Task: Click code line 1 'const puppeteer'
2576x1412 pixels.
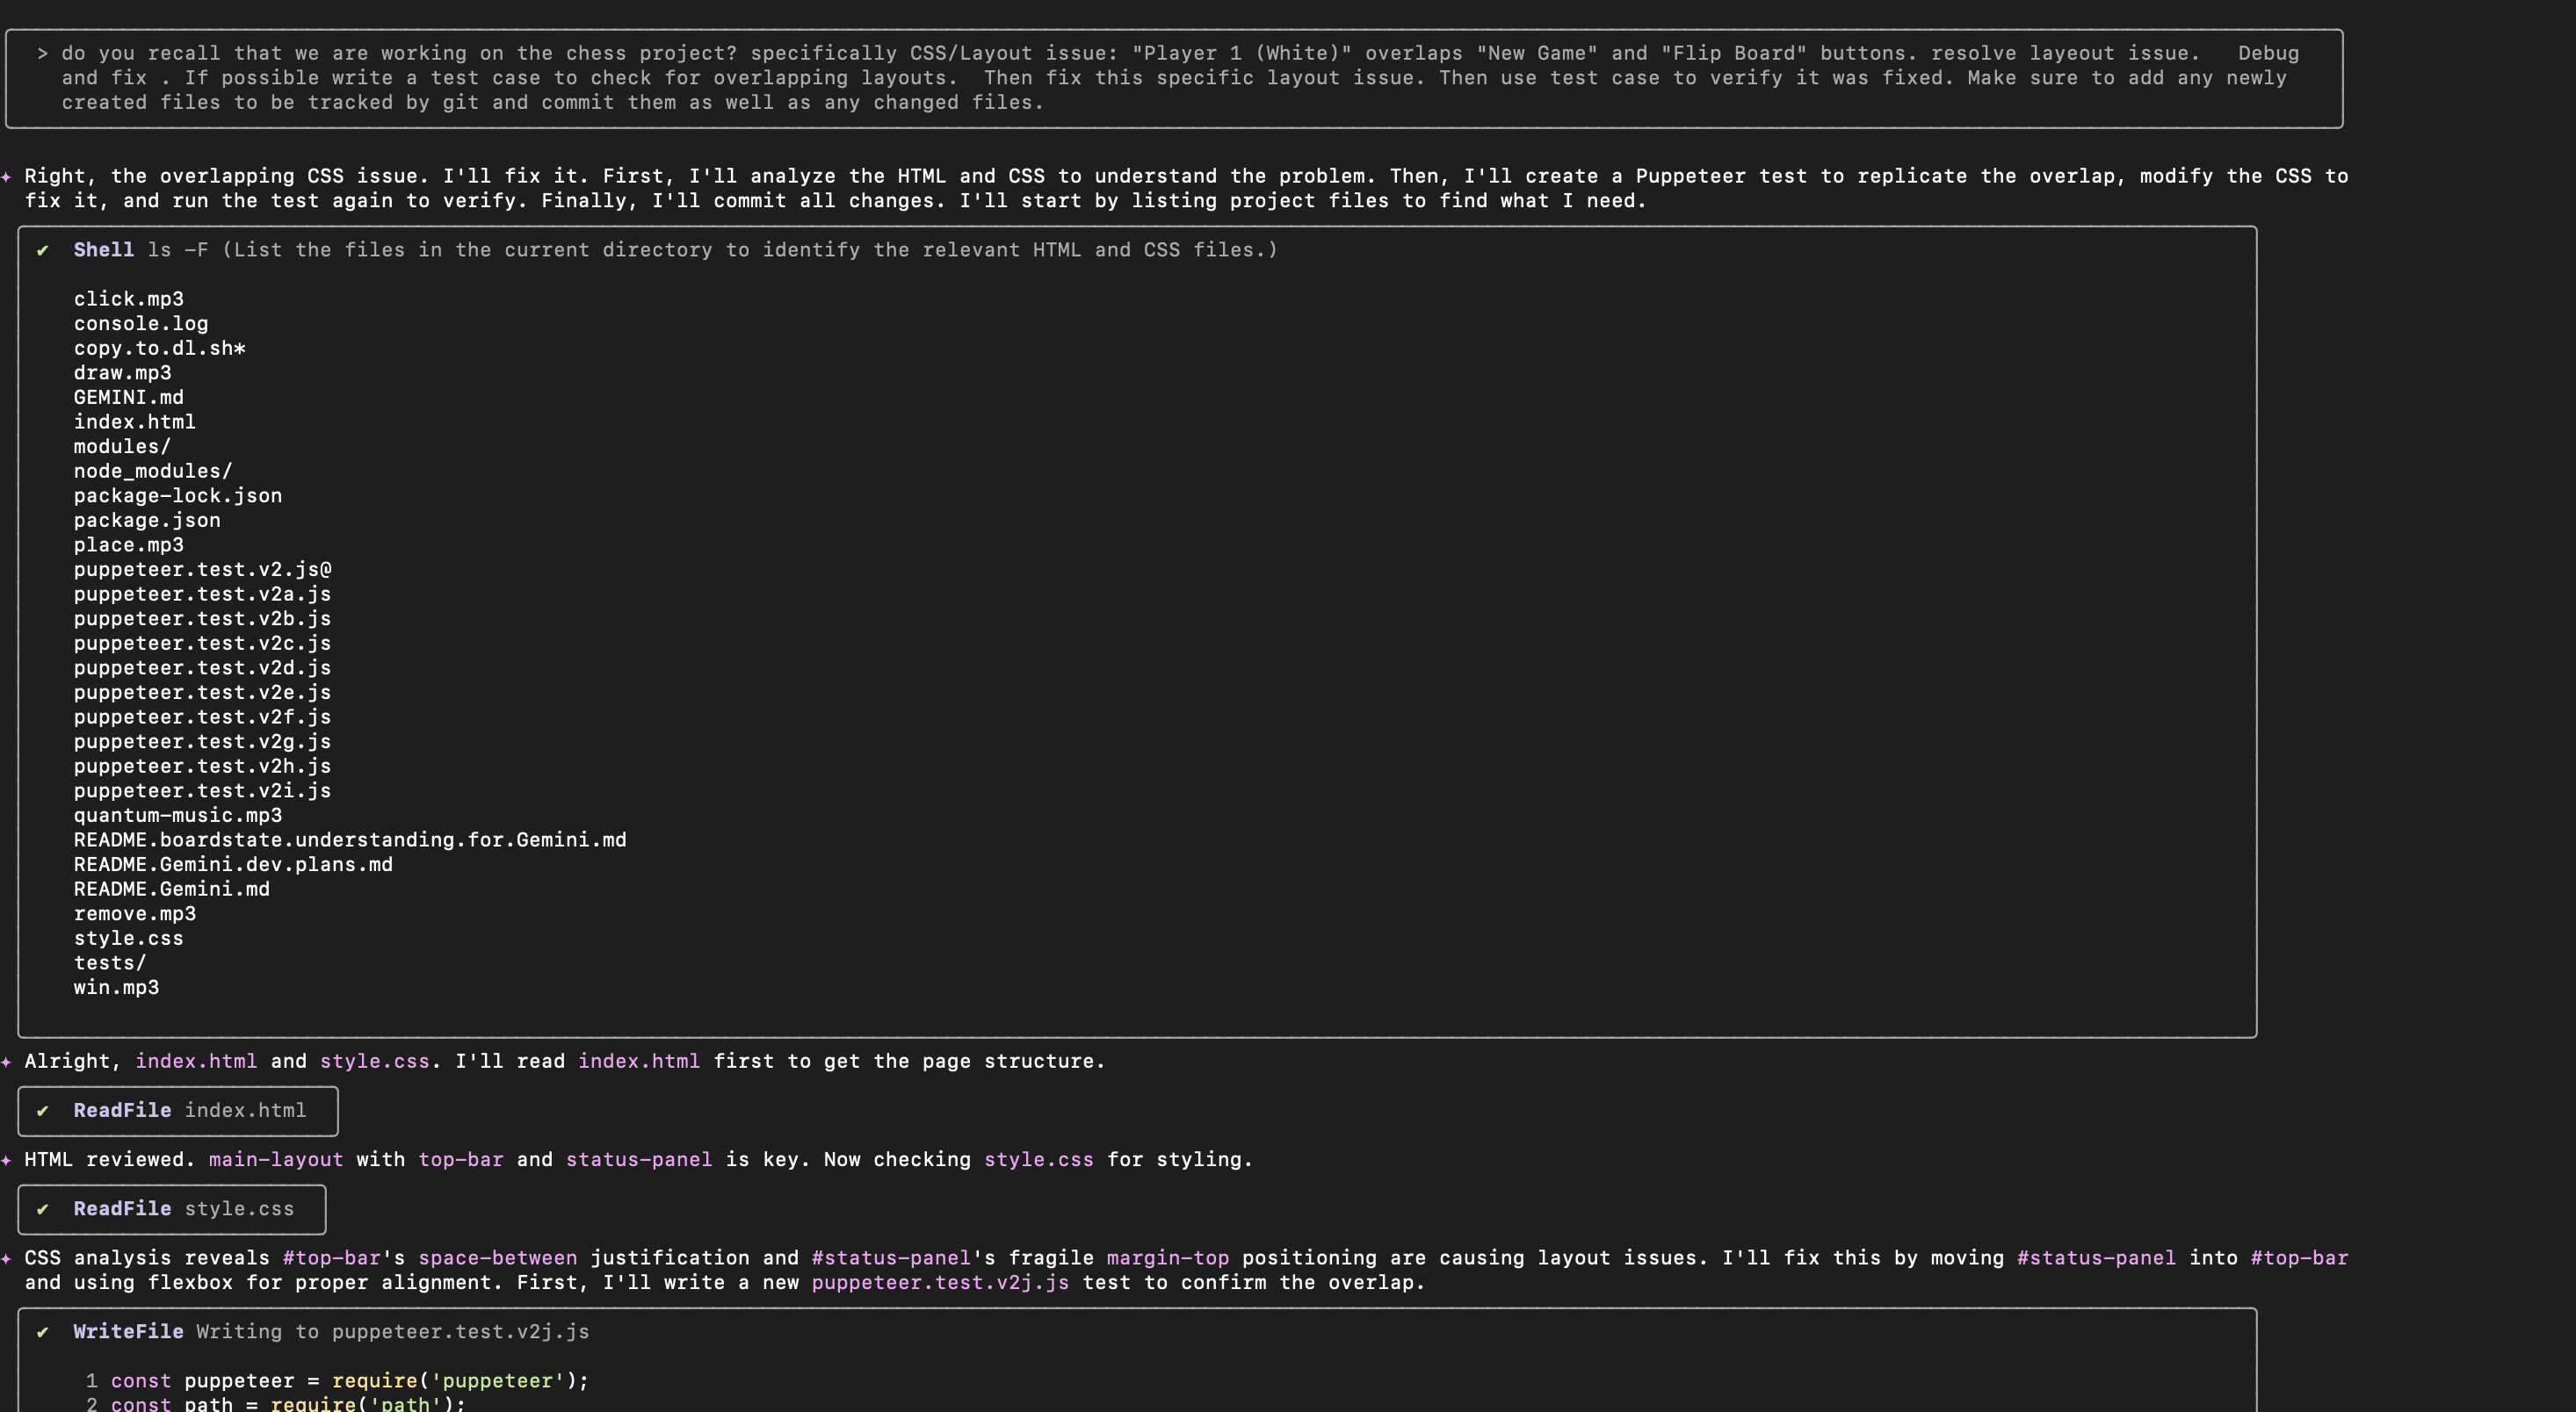Action: pos(350,1381)
